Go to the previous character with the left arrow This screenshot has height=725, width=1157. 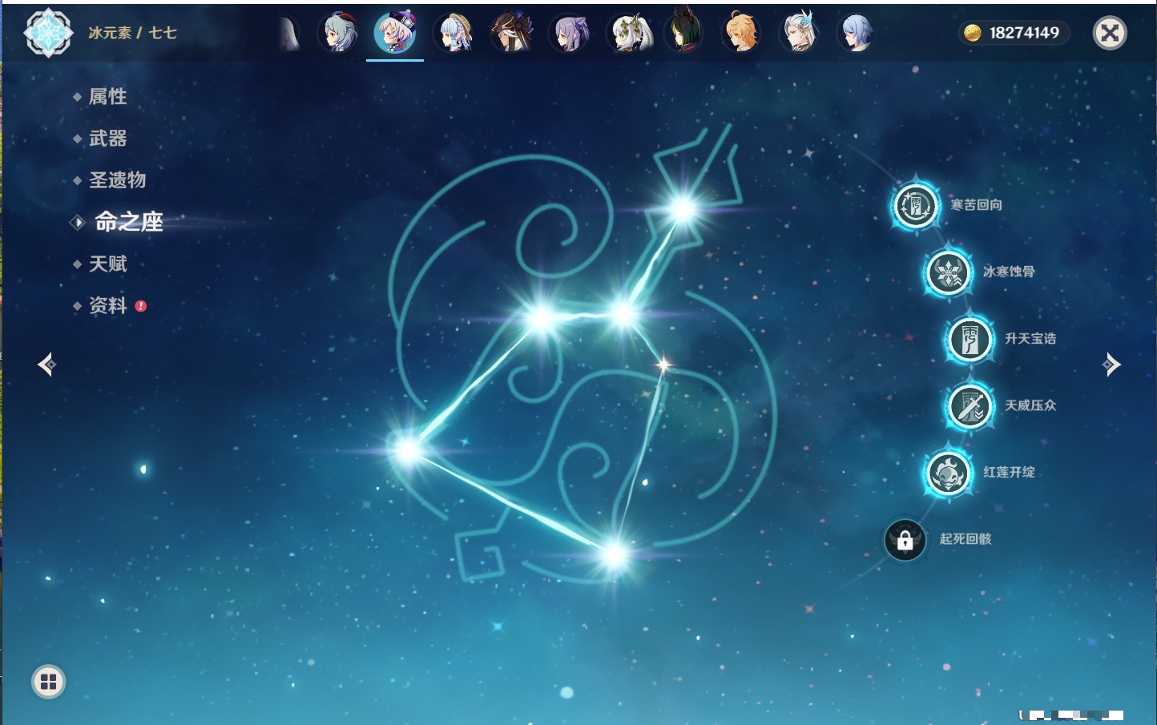[x=46, y=365]
